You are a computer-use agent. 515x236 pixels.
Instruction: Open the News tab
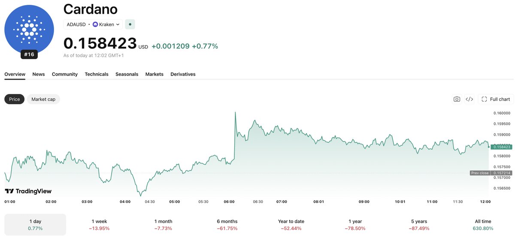pyautogui.click(x=39, y=74)
